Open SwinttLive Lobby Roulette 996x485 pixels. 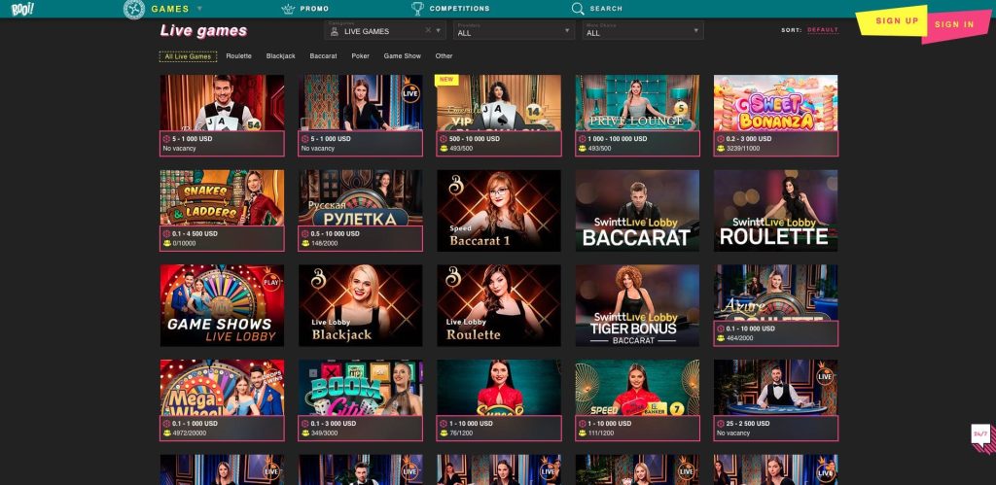point(775,210)
